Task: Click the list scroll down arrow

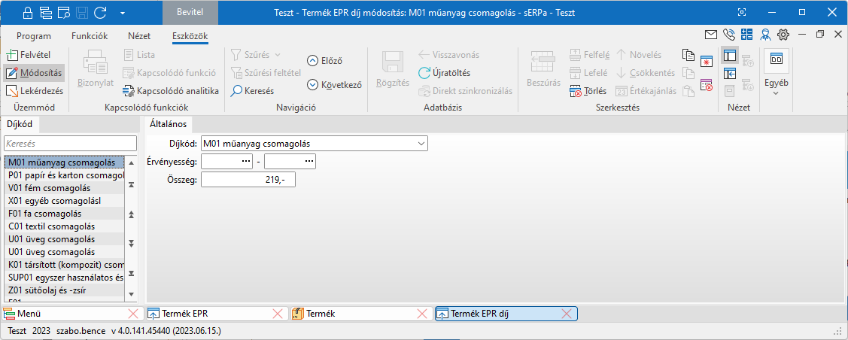Action: (x=131, y=295)
